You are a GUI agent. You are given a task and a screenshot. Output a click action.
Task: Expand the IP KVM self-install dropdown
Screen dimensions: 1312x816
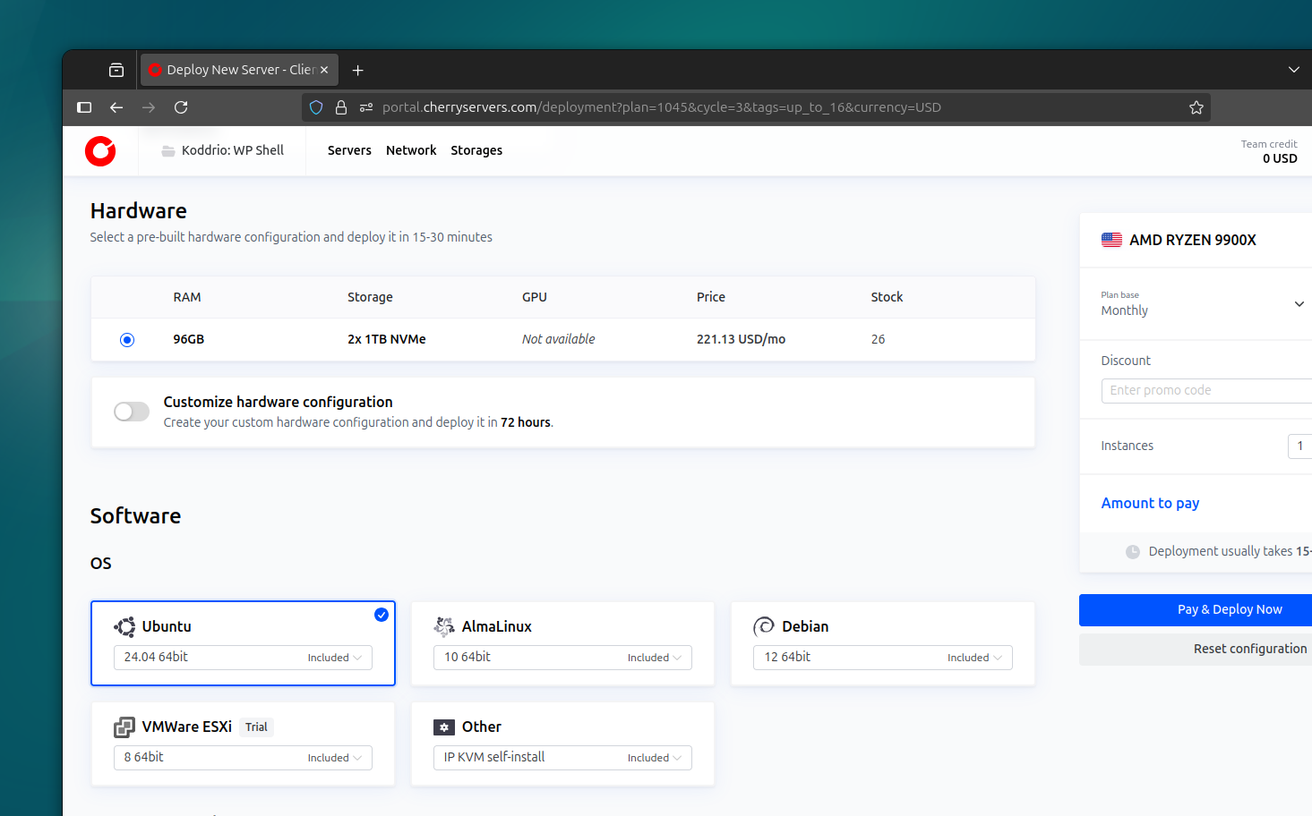(562, 758)
